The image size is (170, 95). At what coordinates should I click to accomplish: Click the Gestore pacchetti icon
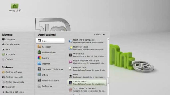coord(3,77)
